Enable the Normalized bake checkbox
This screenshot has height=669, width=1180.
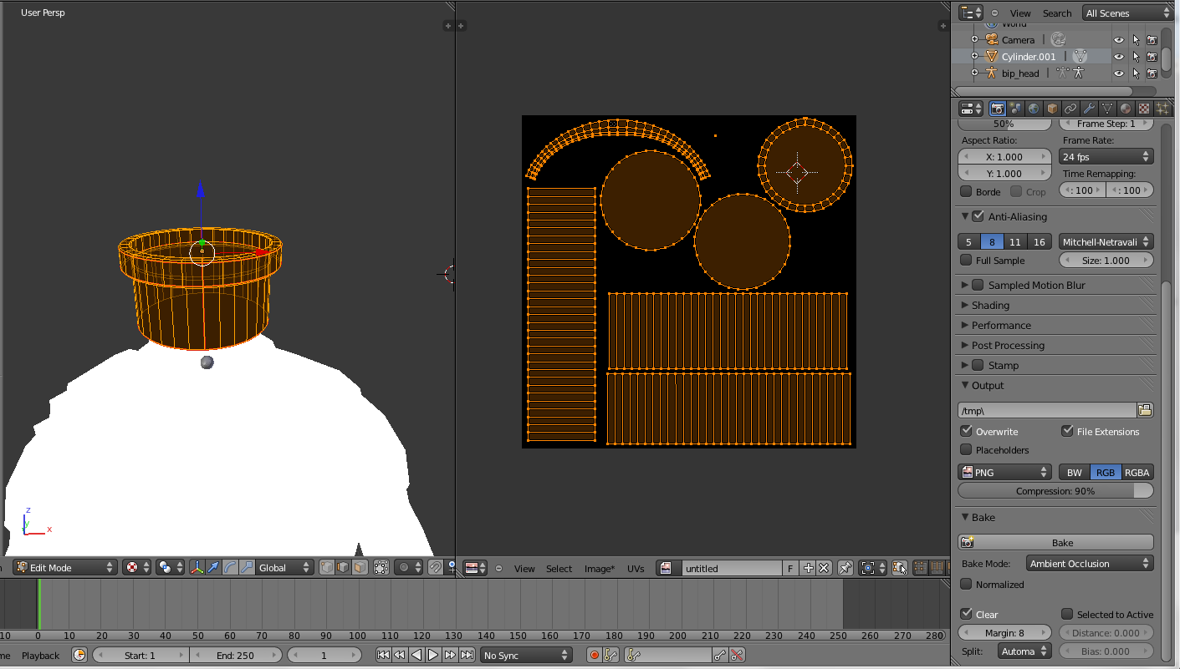[x=967, y=585]
